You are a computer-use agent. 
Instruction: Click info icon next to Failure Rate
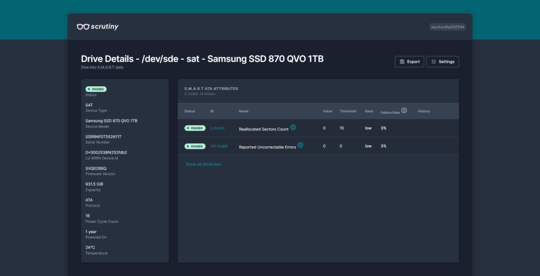pos(404,110)
